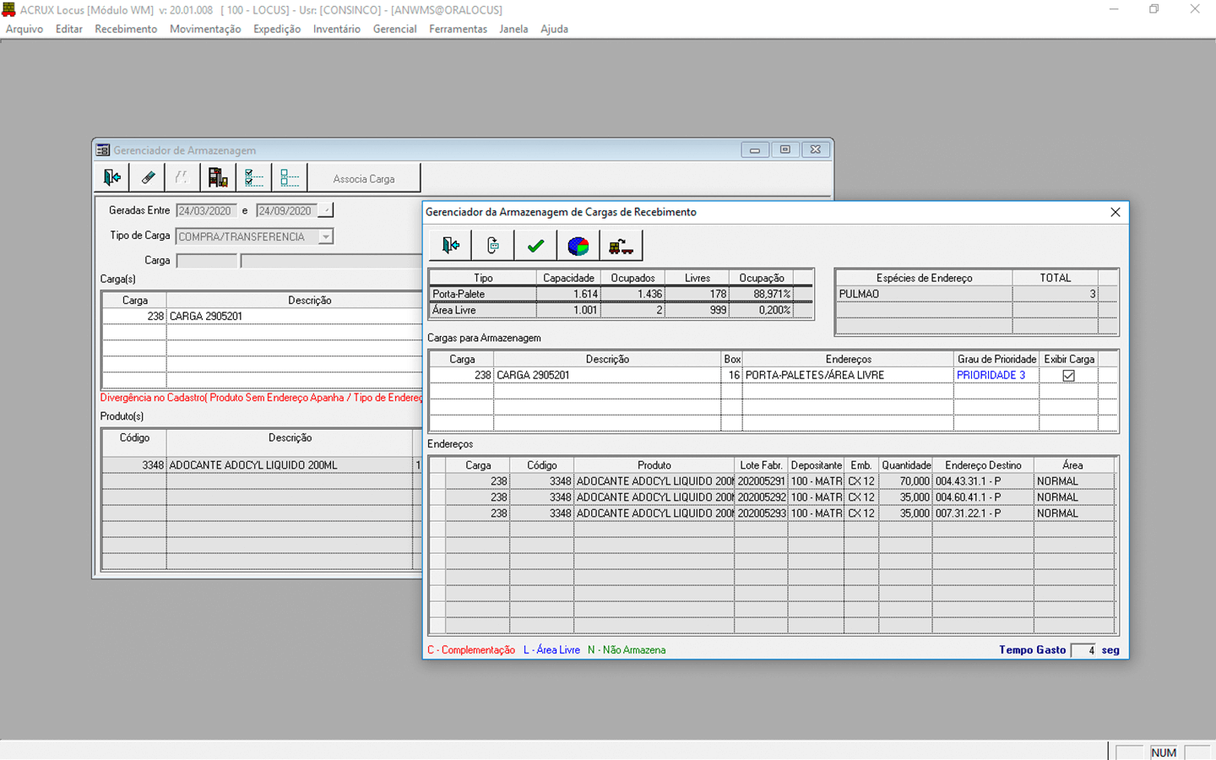Click the Carga number input field
1216x760 pixels.
[206, 261]
